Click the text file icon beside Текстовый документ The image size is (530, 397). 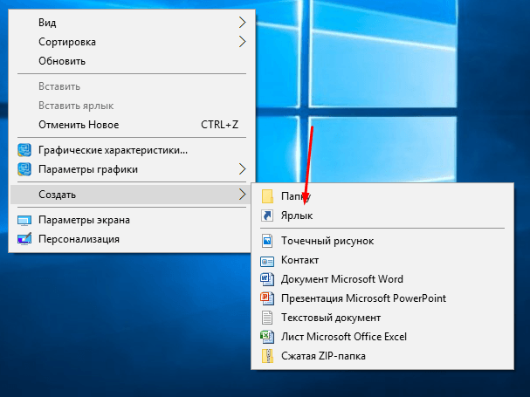pos(267,318)
